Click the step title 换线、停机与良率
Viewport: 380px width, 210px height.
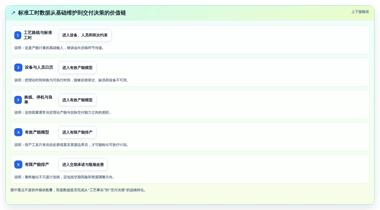[38, 100]
